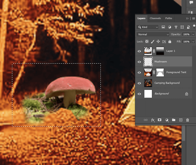Click Background layer lock icon
This screenshot has width=196, height=165.
[187, 94]
